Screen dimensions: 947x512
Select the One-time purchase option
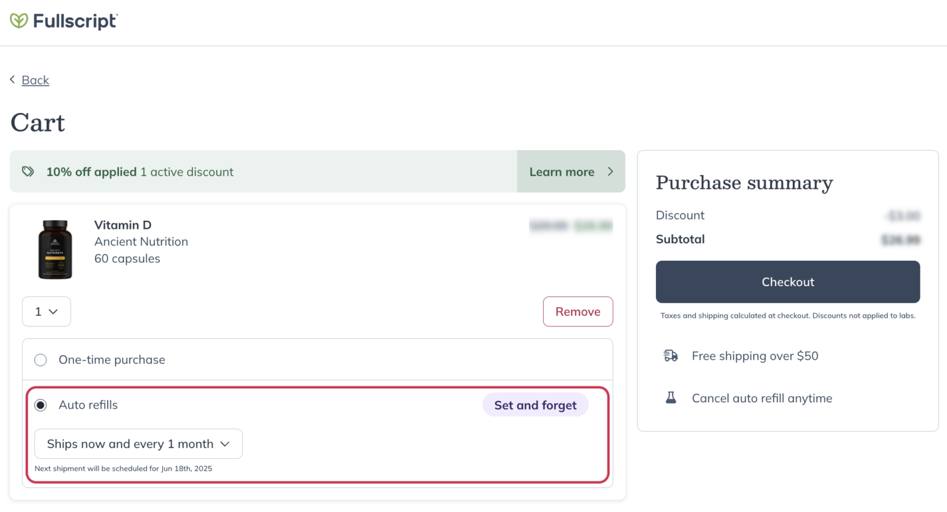click(41, 360)
